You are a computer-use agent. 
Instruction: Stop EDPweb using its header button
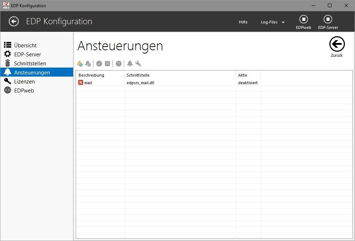tap(304, 22)
